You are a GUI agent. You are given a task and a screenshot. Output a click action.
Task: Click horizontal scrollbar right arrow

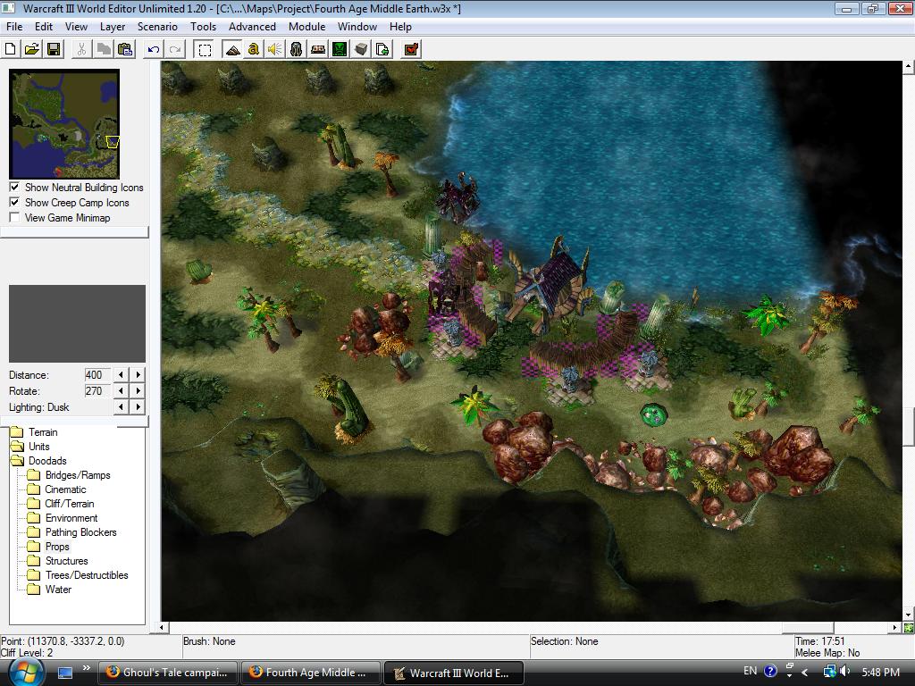pyautogui.click(x=895, y=628)
